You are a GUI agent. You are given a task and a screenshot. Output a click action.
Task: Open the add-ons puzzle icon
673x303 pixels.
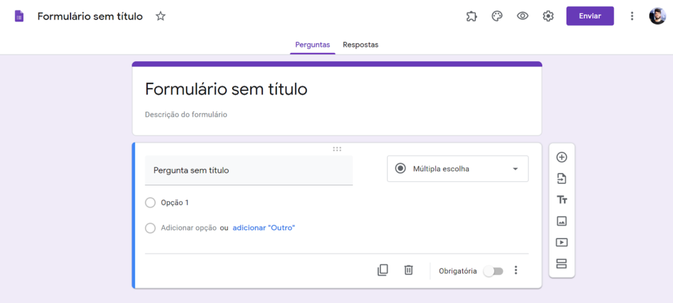coord(471,16)
